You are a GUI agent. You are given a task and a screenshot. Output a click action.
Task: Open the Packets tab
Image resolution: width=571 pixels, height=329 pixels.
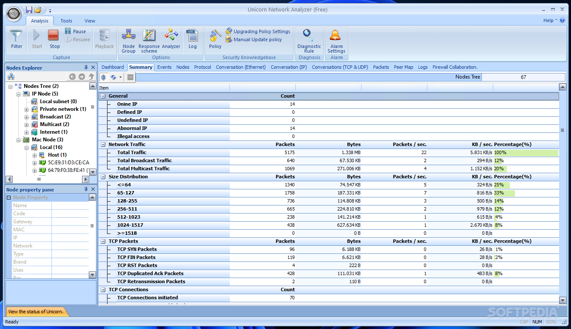click(381, 67)
